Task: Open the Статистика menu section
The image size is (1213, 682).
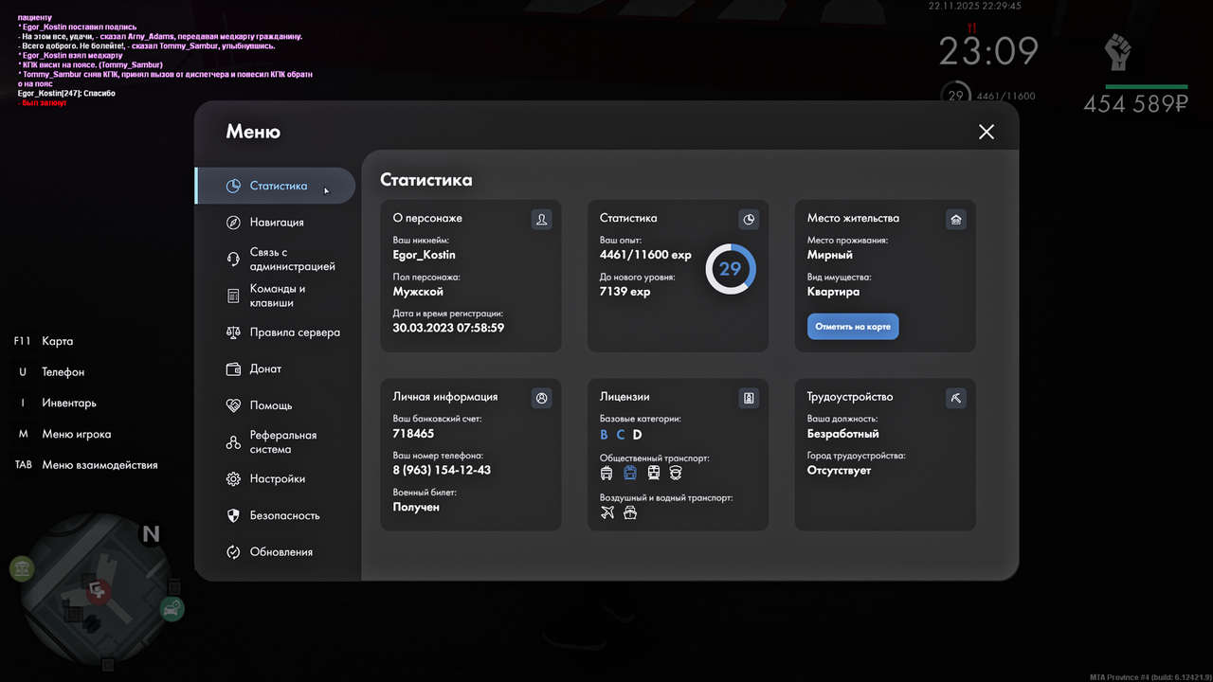Action: 275,186
